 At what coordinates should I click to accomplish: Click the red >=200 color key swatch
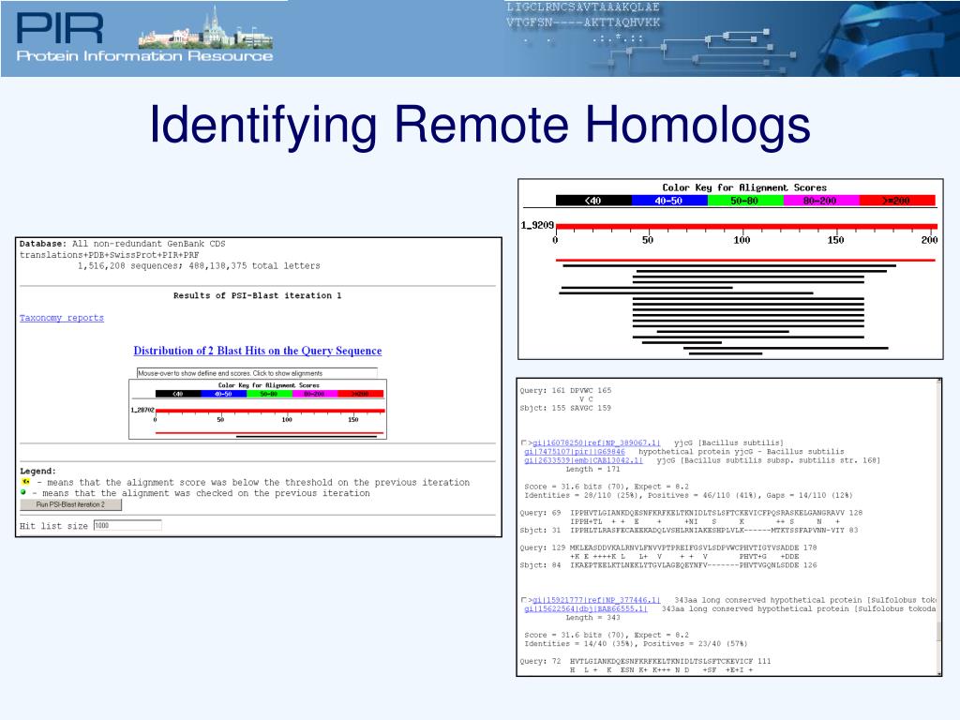pyautogui.click(x=897, y=201)
